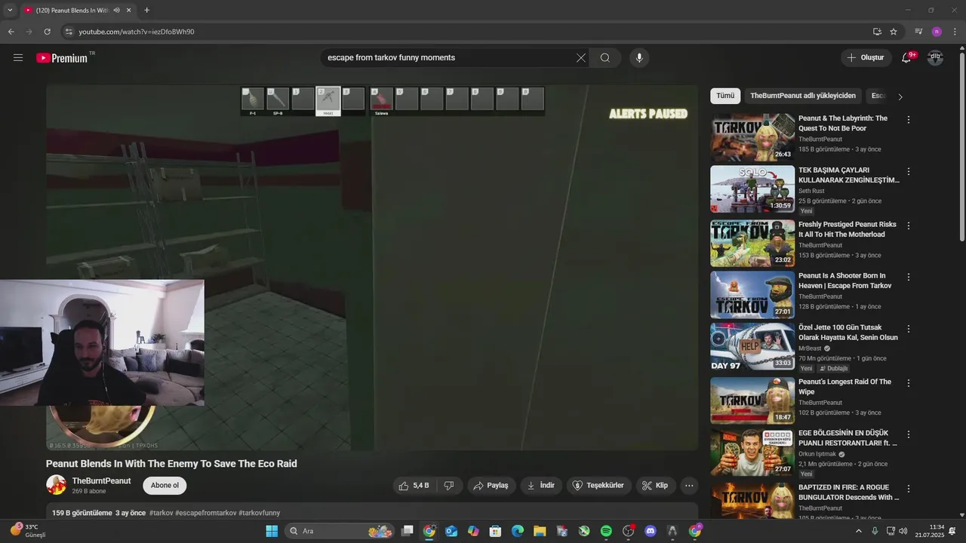966x543 pixels.
Task: Like the video (5,4 B)
Action: click(414, 486)
